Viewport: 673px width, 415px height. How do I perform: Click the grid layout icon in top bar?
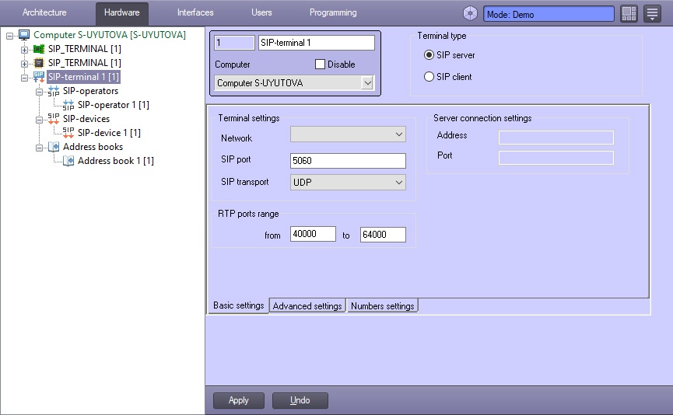click(x=629, y=13)
